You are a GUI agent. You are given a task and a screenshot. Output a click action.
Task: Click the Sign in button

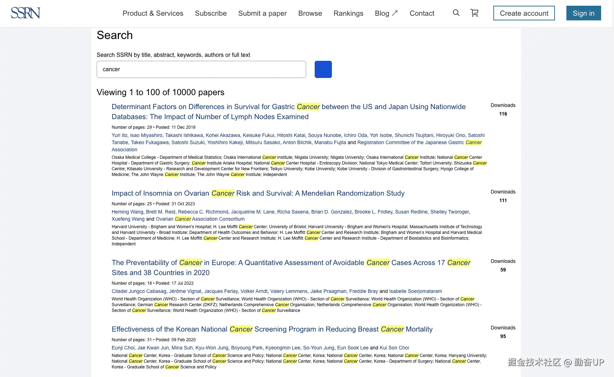point(583,13)
